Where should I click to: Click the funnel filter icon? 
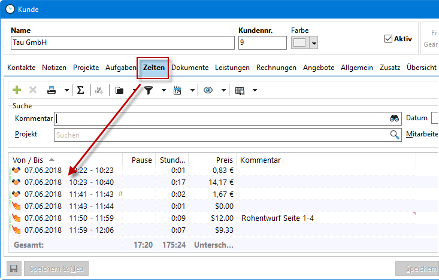[149, 90]
